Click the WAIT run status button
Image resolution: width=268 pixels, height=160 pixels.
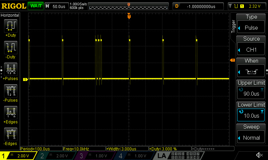36,6
